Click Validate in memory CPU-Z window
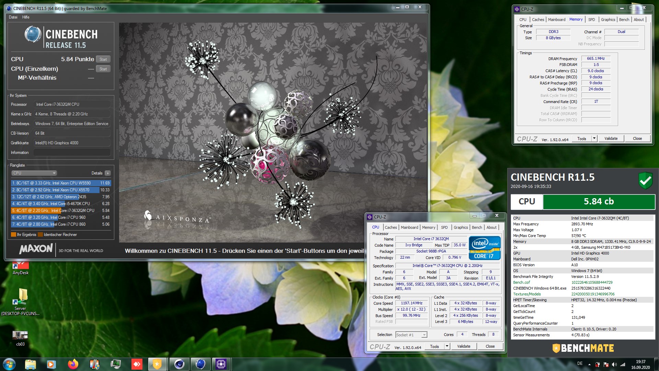 point(611,139)
